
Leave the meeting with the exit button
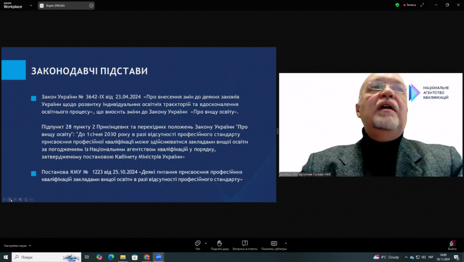452,244
